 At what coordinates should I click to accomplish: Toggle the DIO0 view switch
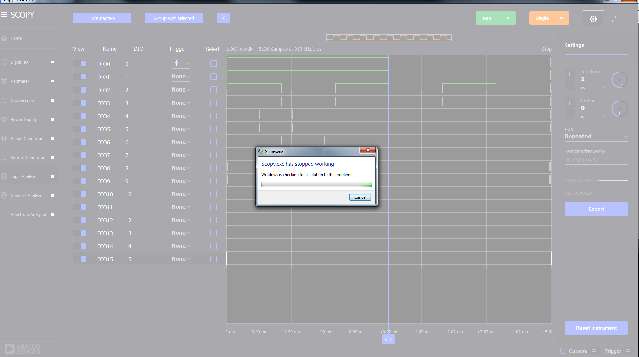pos(80,64)
